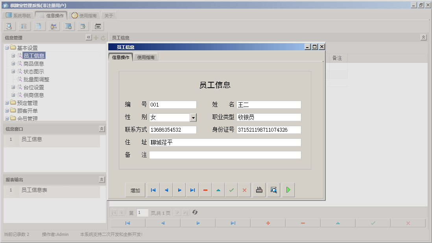Collapse the 信息窗口 panel with its chevron
The width and height of the screenshot is (432, 243).
(x=102, y=129)
